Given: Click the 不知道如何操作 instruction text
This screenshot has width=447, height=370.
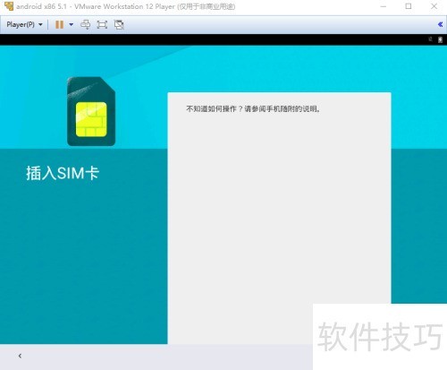Looking at the screenshot, I should (x=253, y=108).
